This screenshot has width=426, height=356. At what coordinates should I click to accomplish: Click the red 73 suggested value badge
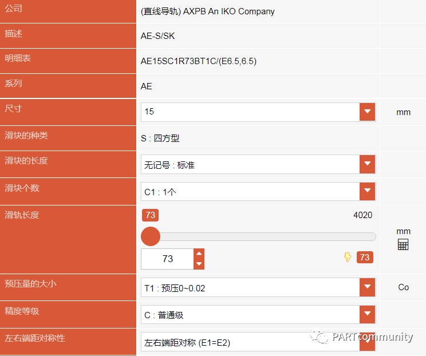(365, 257)
